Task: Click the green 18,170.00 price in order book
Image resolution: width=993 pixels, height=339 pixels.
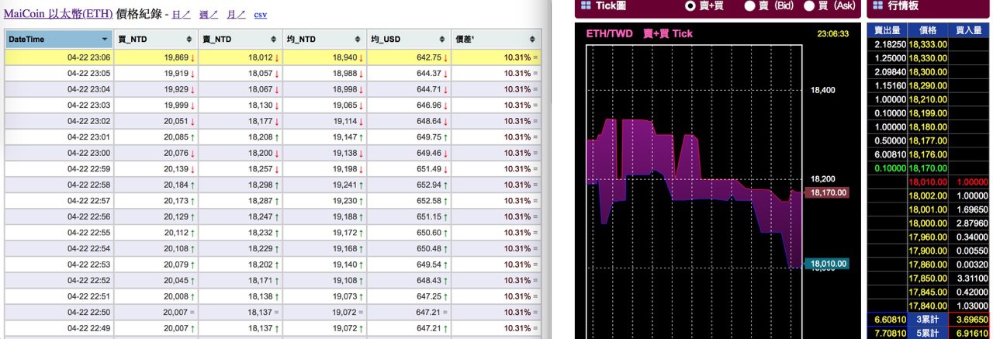Action: (x=928, y=168)
